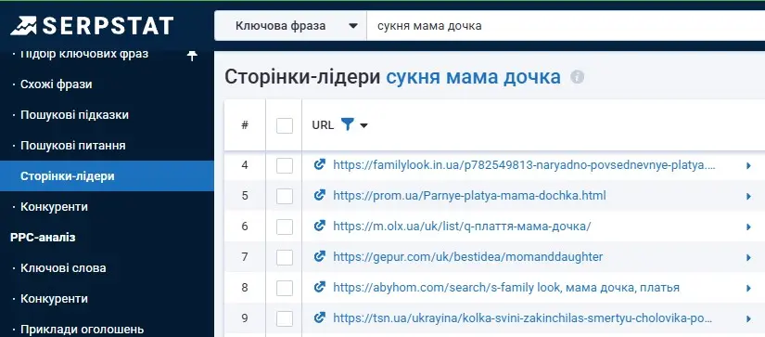Screen dimensions: 765x337
Task: Check the box for row 6
Action: point(285,227)
